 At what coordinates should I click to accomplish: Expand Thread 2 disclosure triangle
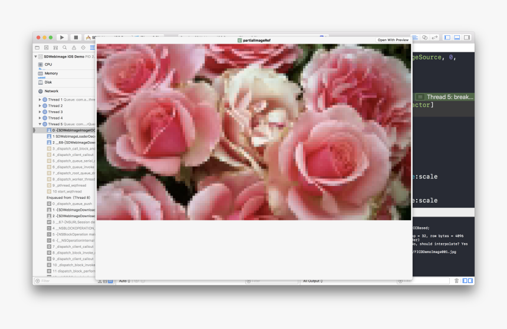[39, 106]
